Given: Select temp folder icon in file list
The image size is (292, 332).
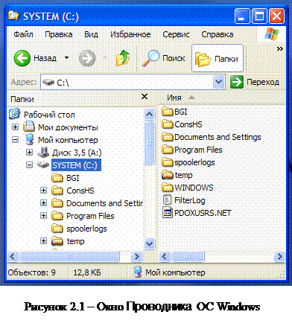Looking at the screenshot, I should pyautogui.click(x=168, y=175).
